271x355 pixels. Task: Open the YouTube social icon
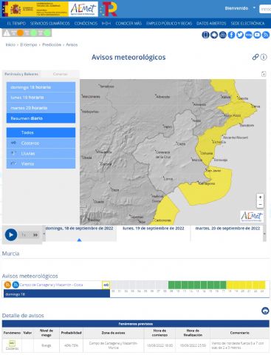(x=257, y=35)
